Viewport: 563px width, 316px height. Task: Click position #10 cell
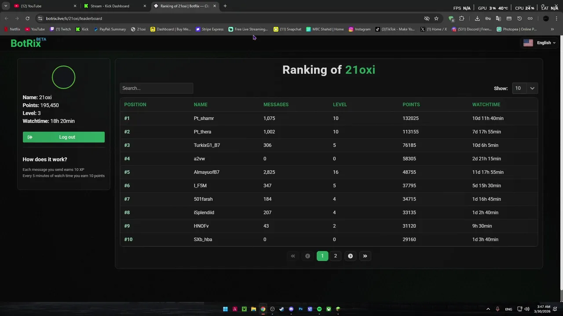(x=128, y=239)
